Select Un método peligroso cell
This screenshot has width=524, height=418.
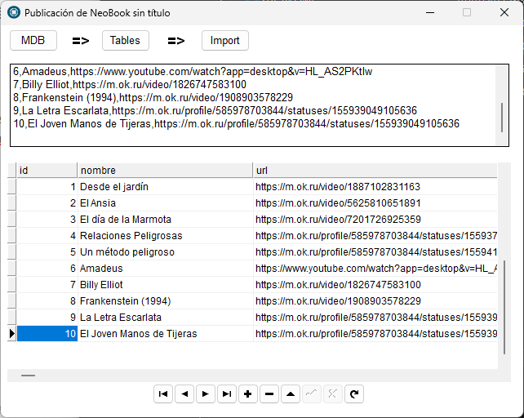tap(165, 252)
